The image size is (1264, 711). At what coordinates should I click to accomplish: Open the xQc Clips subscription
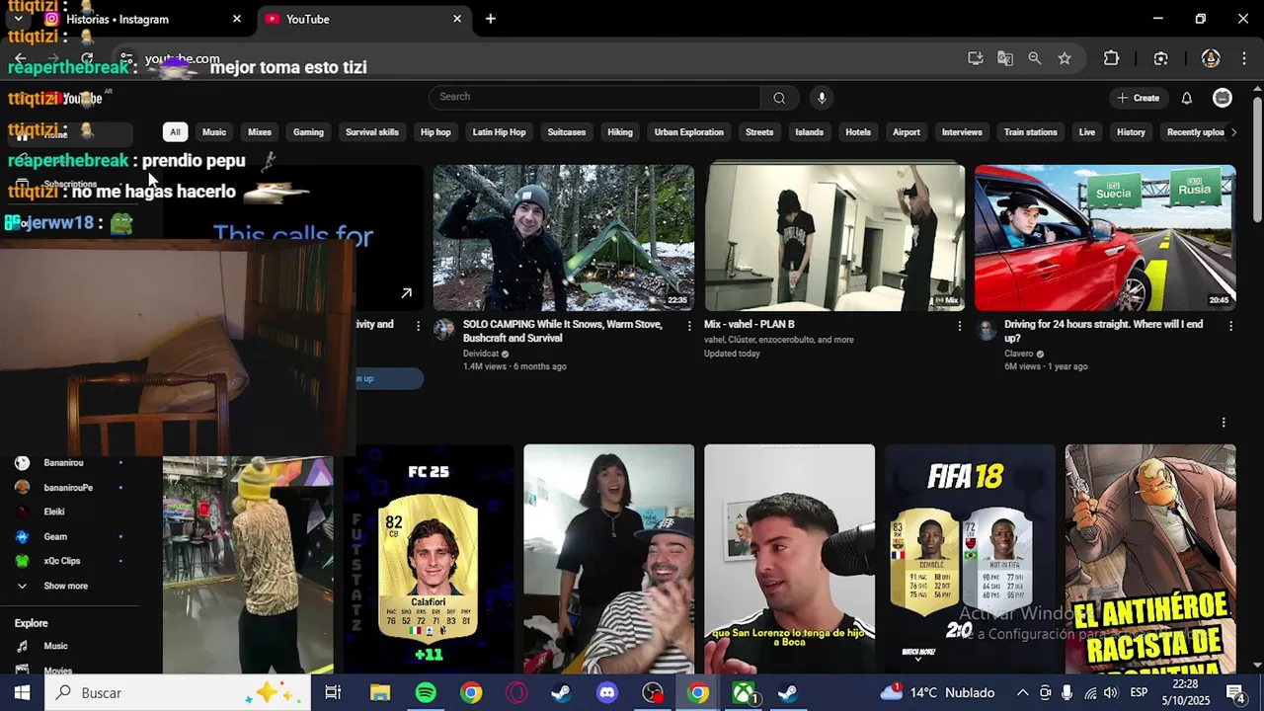pos(62,561)
